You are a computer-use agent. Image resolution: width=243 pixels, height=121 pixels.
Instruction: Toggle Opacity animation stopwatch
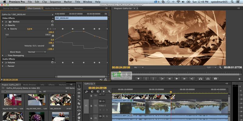(8, 29)
